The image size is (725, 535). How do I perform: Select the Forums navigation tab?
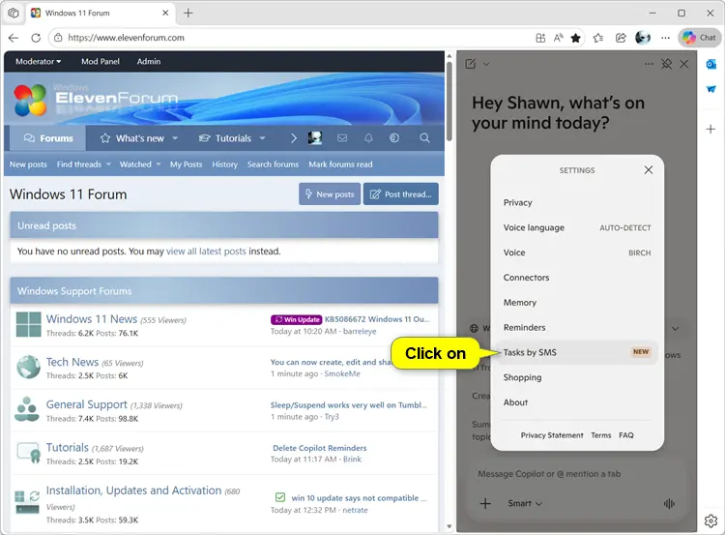click(48, 138)
